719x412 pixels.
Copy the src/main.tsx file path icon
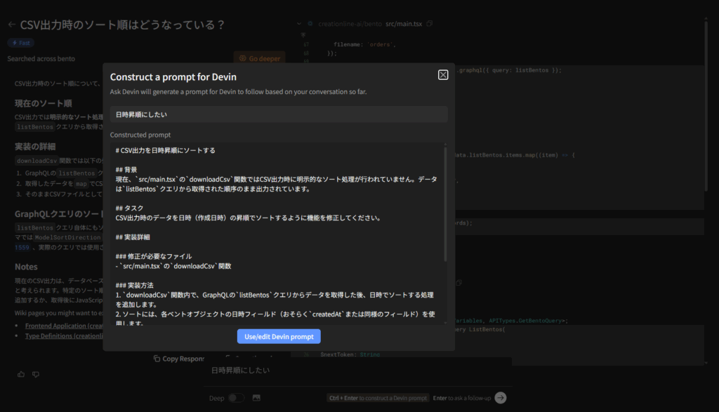click(x=430, y=23)
